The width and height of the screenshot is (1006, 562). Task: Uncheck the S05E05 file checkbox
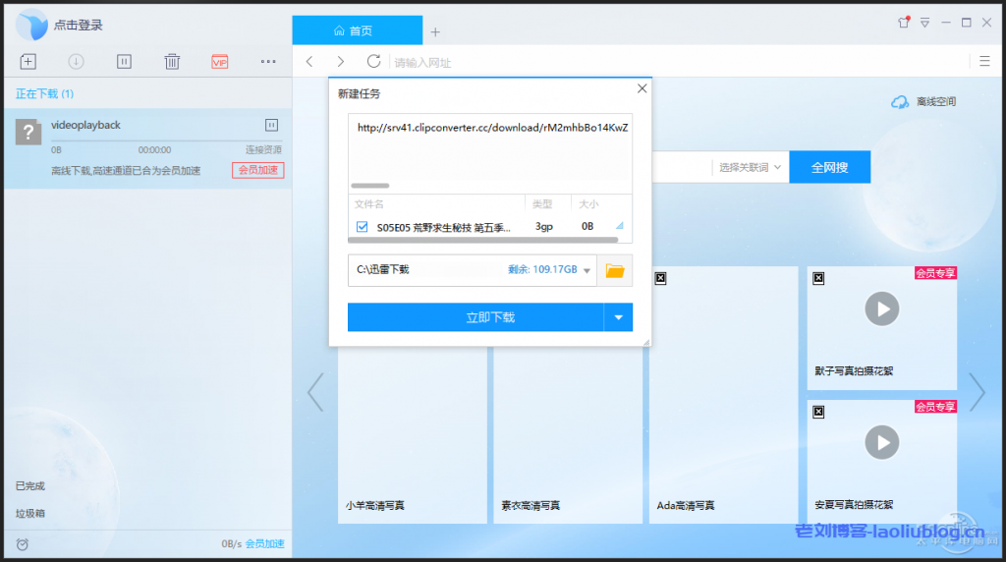[x=362, y=227]
